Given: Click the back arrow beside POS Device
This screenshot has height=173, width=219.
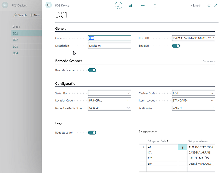Looking at the screenshot, I should pyautogui.click(x=48, y=5).
